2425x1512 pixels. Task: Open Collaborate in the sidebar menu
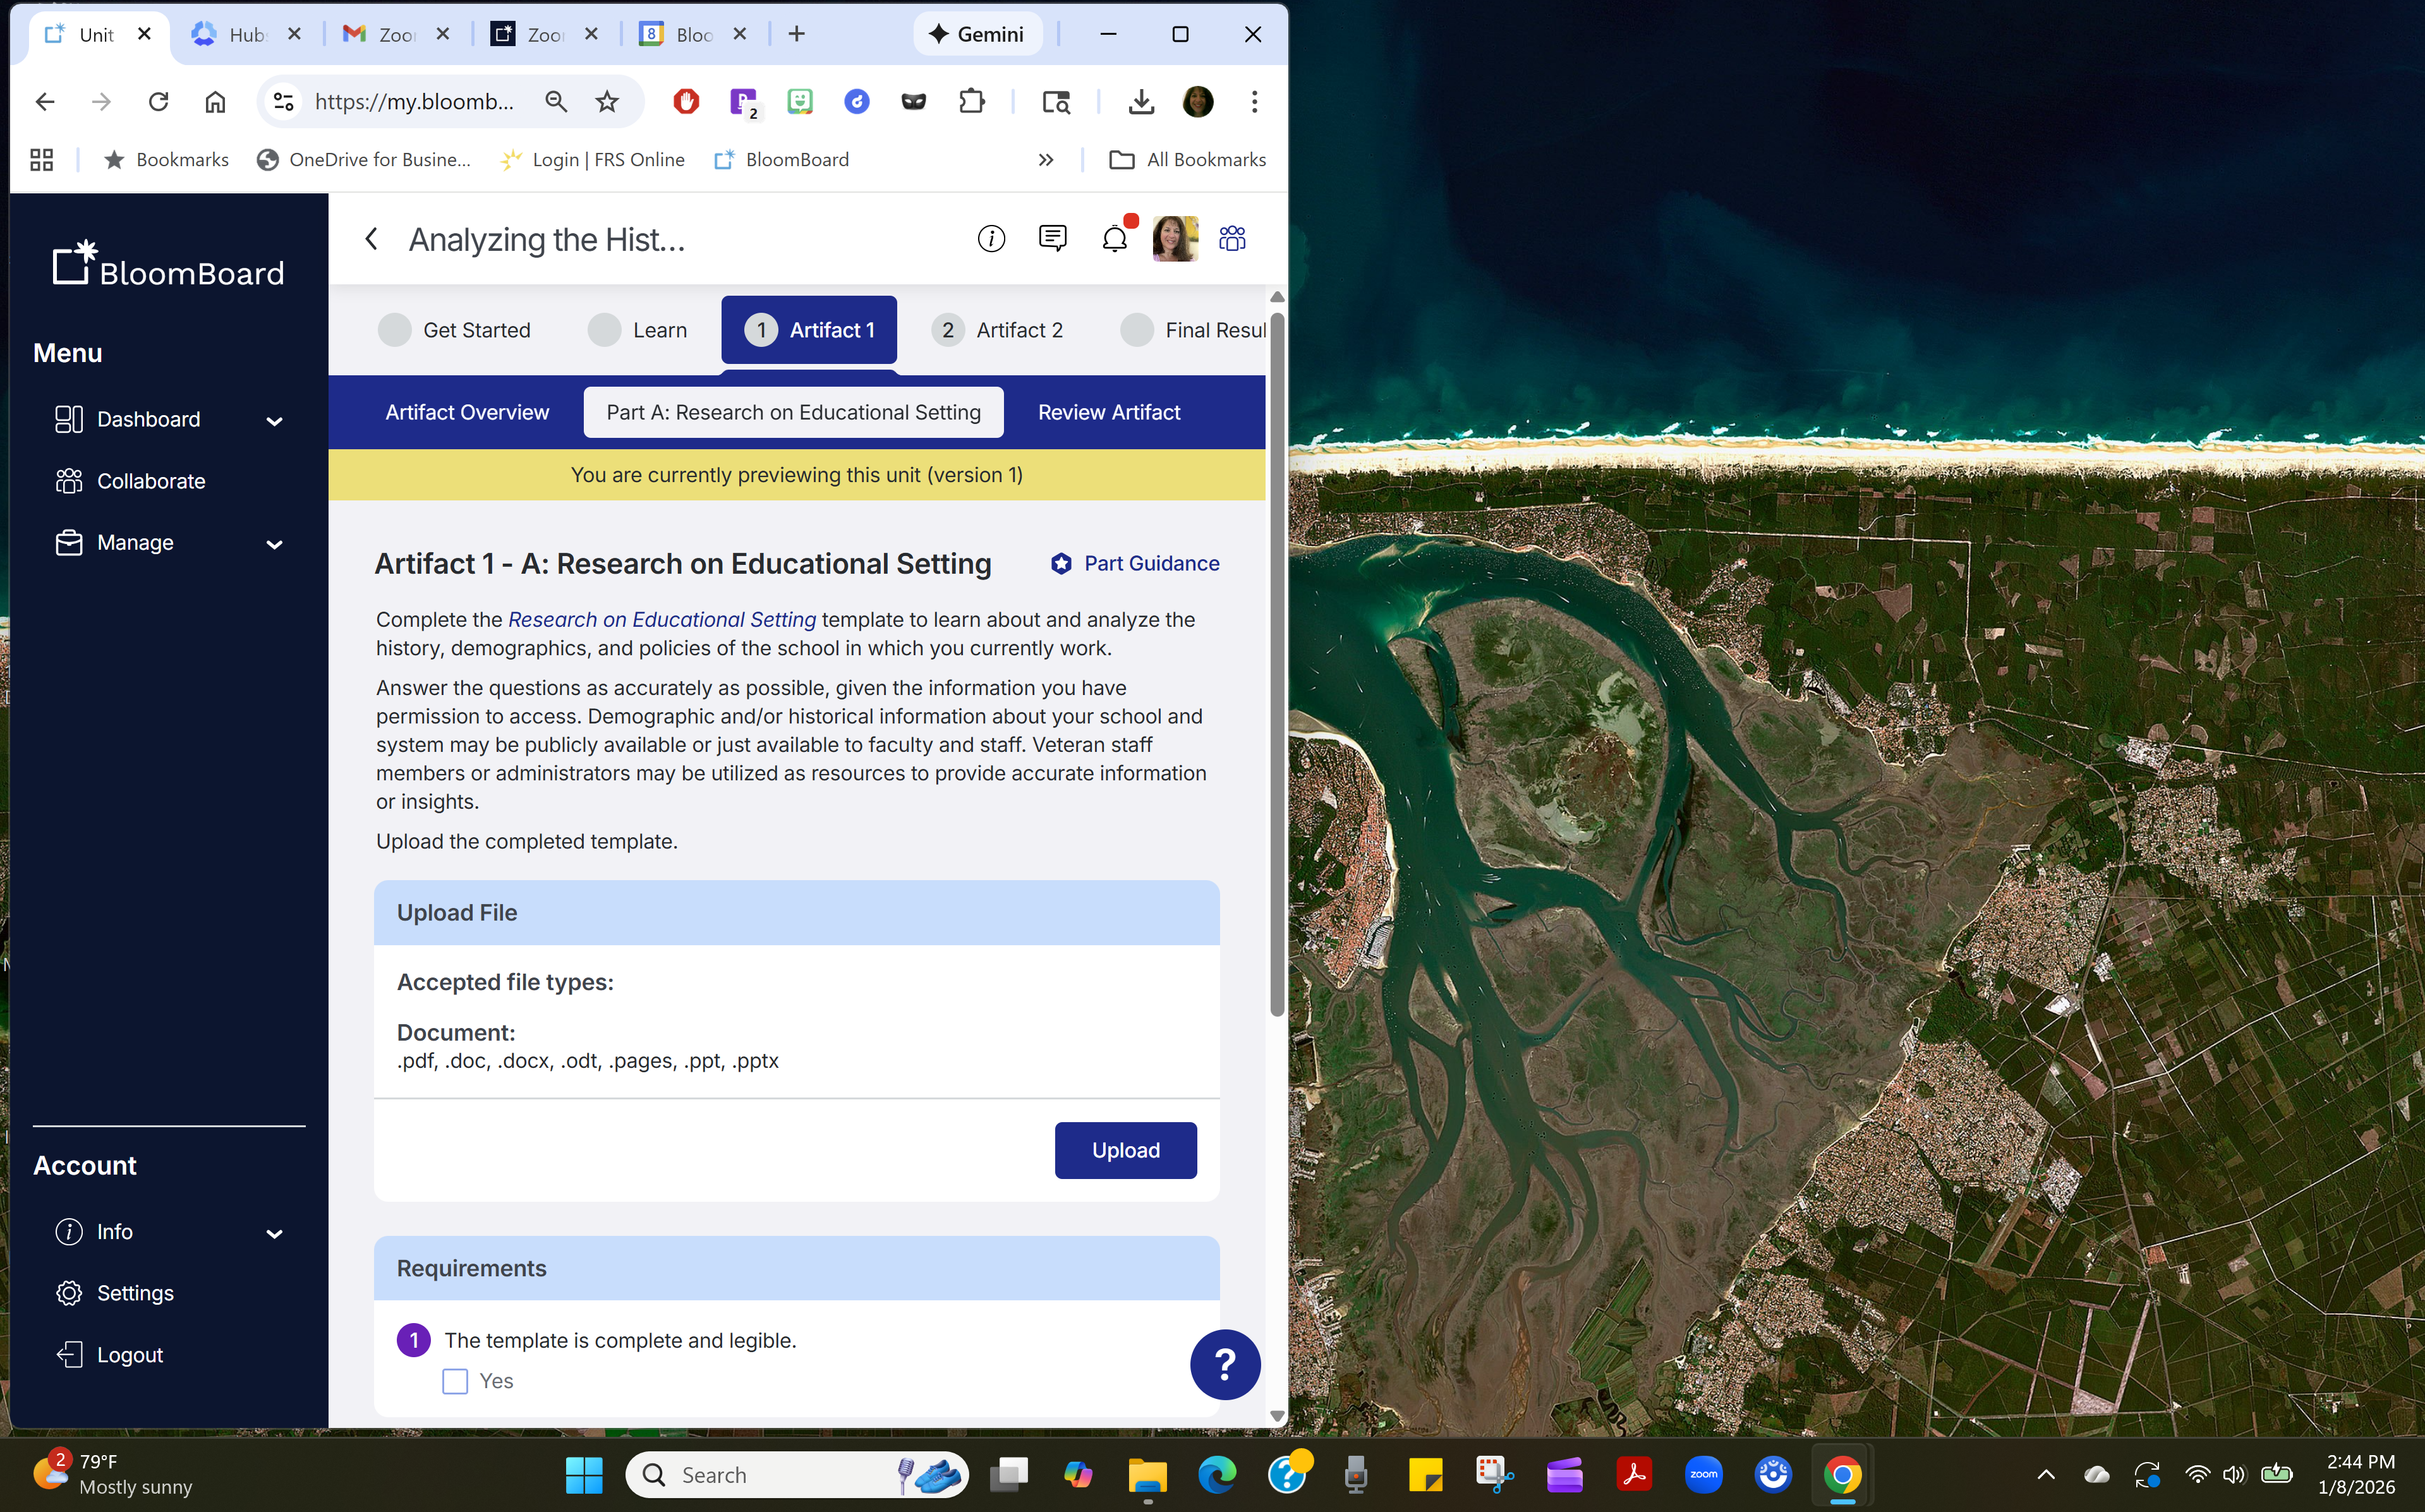coord(130,481)
